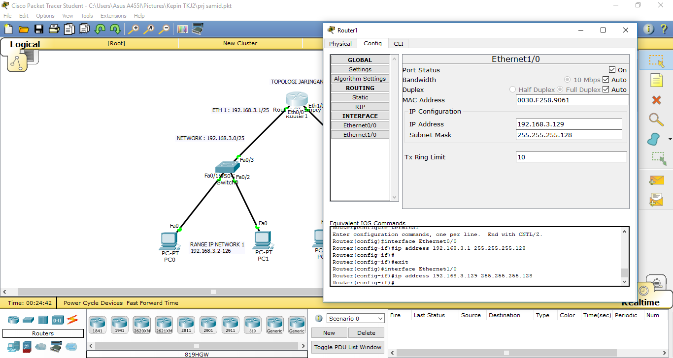This screenshot has width=673, height=358.
Task: Click the green Undo arrow
Action: tap(100, 29)
